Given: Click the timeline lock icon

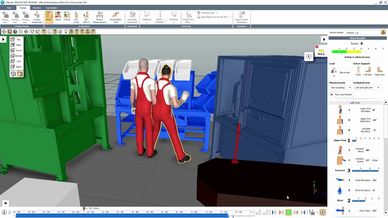Looking at the screenshot, I should pyautogui.click(x=10, y=213).
